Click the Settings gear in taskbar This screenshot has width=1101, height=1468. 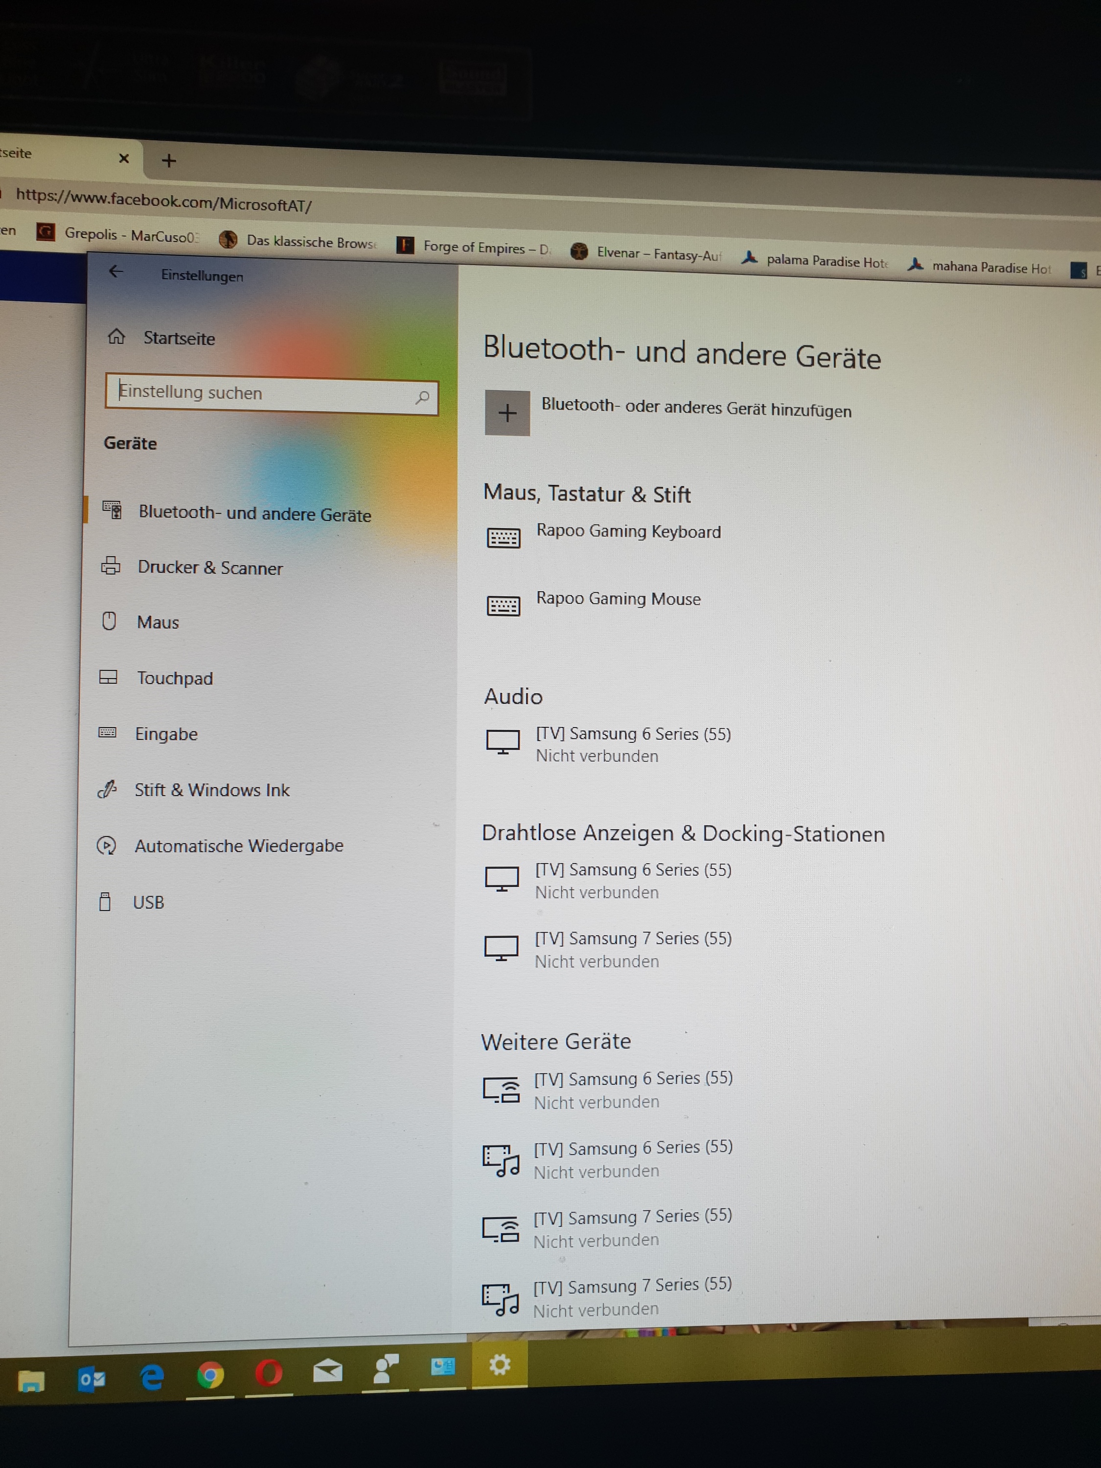pos(499,1364)
